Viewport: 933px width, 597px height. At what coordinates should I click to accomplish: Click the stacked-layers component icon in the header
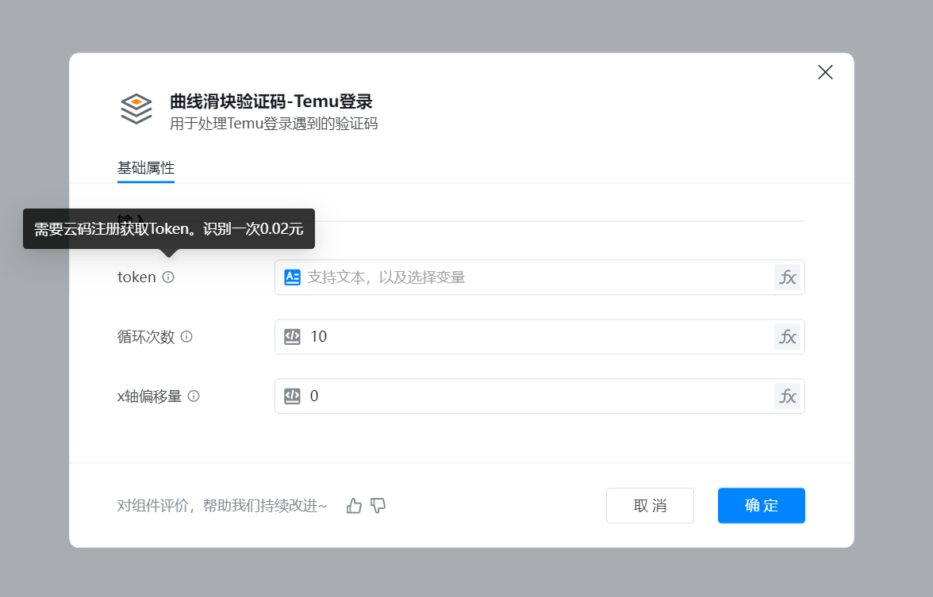(x=136, y=109)
